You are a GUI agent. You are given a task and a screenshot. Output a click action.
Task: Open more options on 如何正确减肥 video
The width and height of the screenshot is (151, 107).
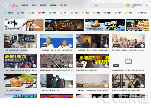[x=34, y=86]
